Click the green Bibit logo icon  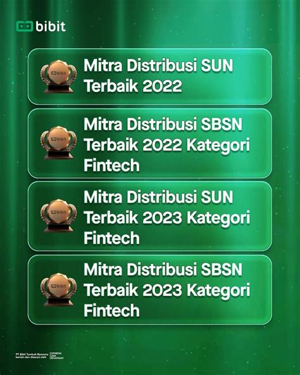pos(25,27)
